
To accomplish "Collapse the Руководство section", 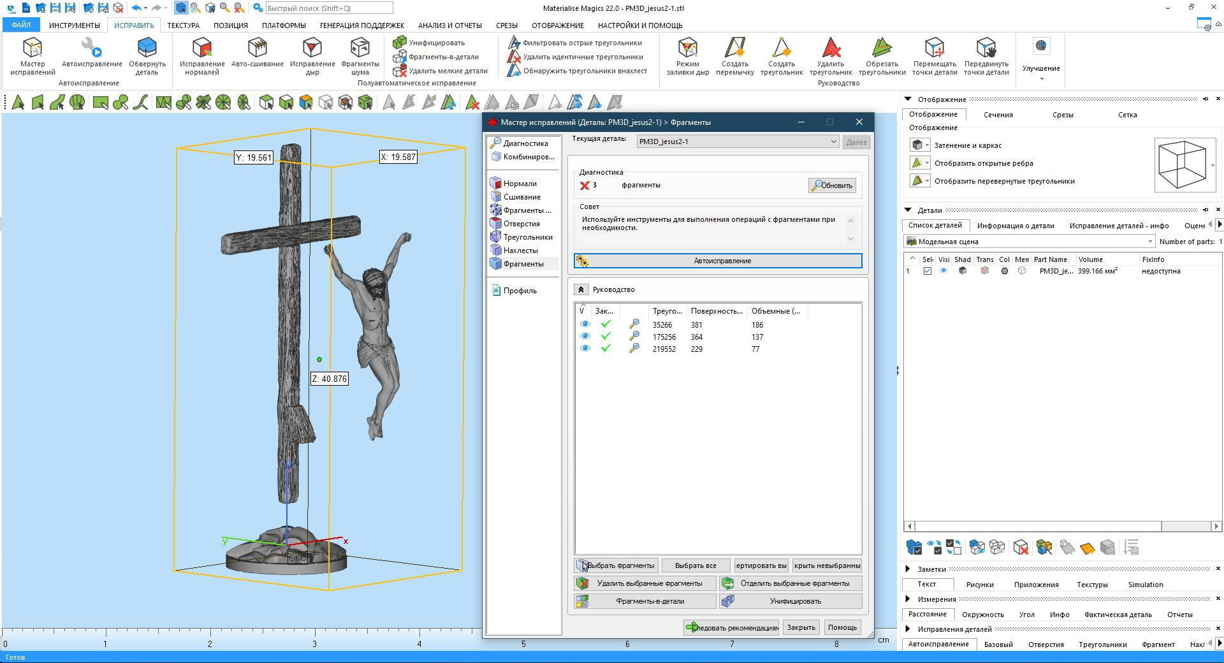I will click(581, 289).
